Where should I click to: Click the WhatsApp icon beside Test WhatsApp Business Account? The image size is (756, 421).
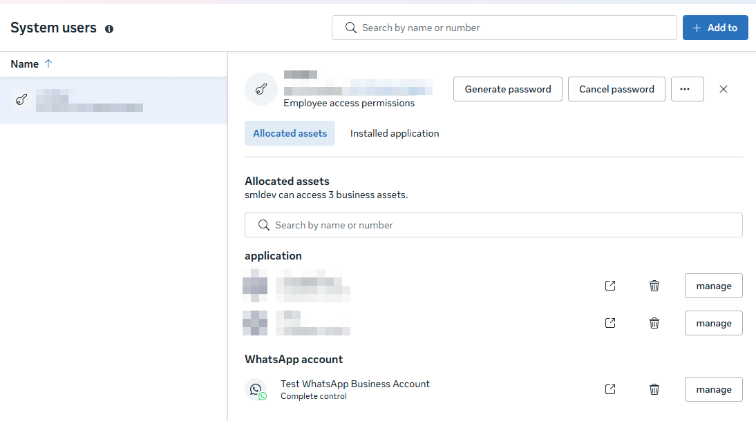tap(256, 389)
